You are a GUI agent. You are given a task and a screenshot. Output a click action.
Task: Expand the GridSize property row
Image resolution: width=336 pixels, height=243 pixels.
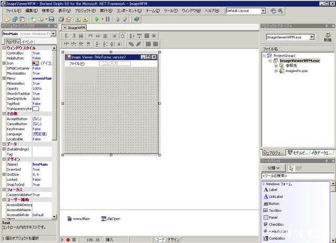point(4,174)
